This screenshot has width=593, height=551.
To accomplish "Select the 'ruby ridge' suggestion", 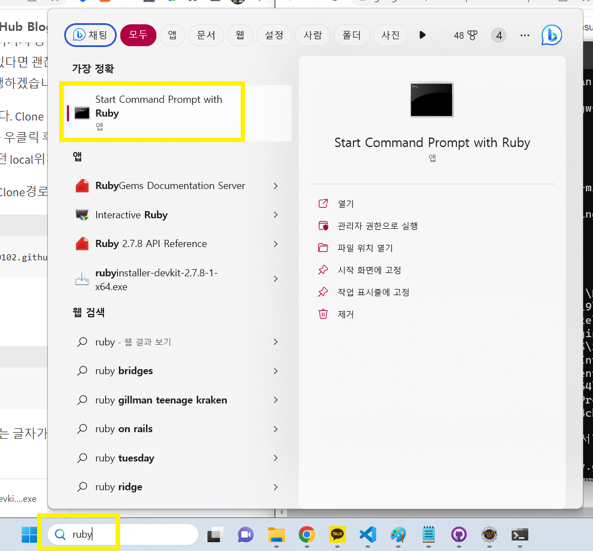I will (119, 487).
